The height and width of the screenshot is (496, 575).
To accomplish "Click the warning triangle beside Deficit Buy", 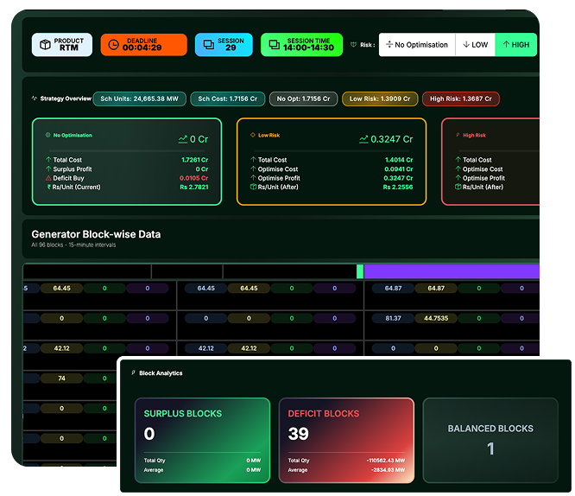I will [48, 178].
